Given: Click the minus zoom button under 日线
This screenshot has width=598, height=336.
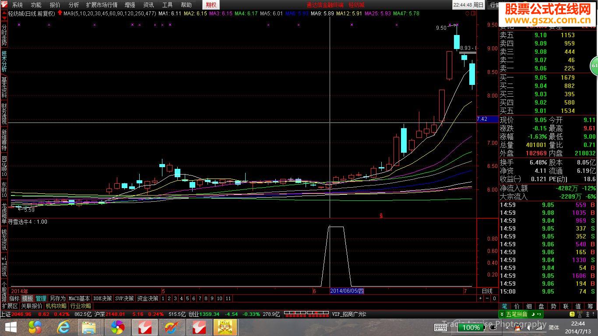Looking at the screenshot, I should click(x=487, y=298).
